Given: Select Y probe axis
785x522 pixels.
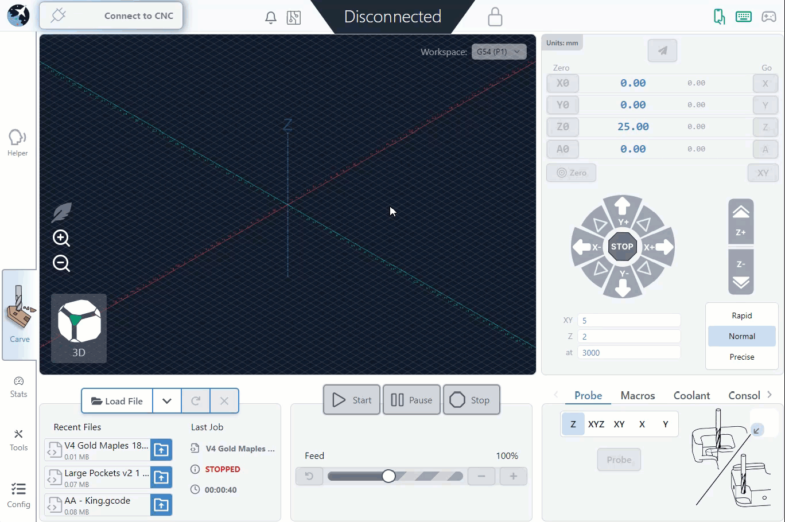Looking at the screenshot, I should click(666, 424).
